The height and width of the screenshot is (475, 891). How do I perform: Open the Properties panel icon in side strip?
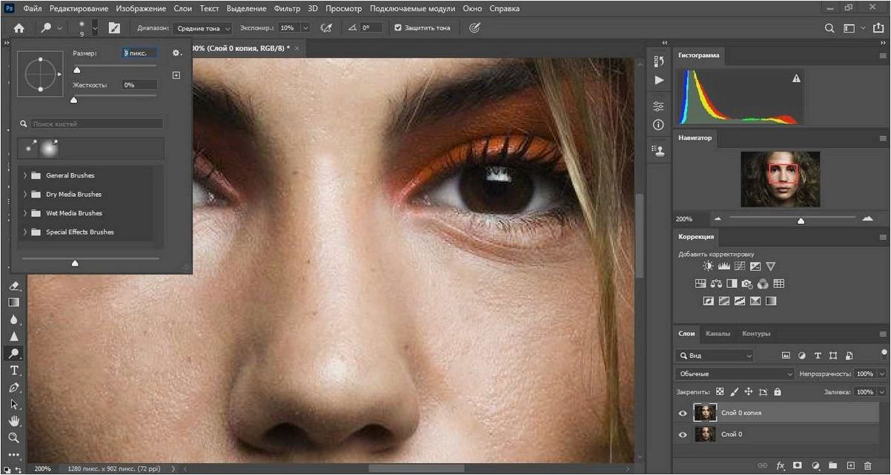click(658, 107)
